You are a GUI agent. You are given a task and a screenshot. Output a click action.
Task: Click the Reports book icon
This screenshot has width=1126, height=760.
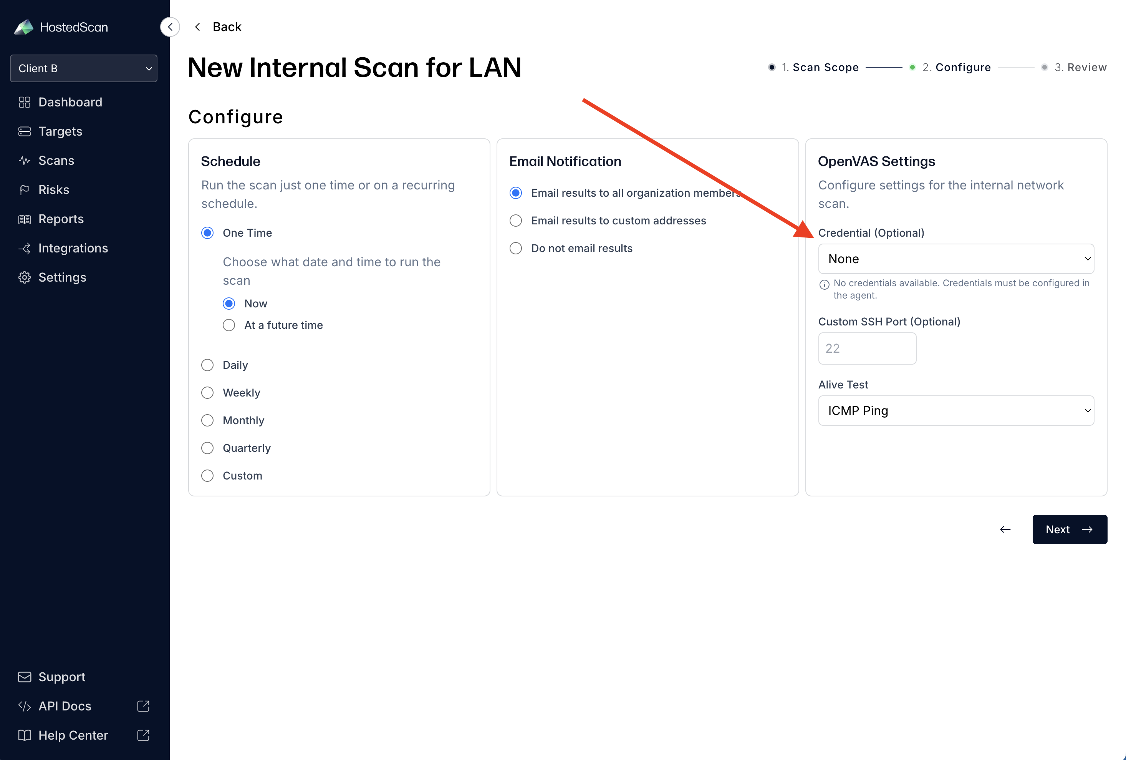(x=24, y=219)
